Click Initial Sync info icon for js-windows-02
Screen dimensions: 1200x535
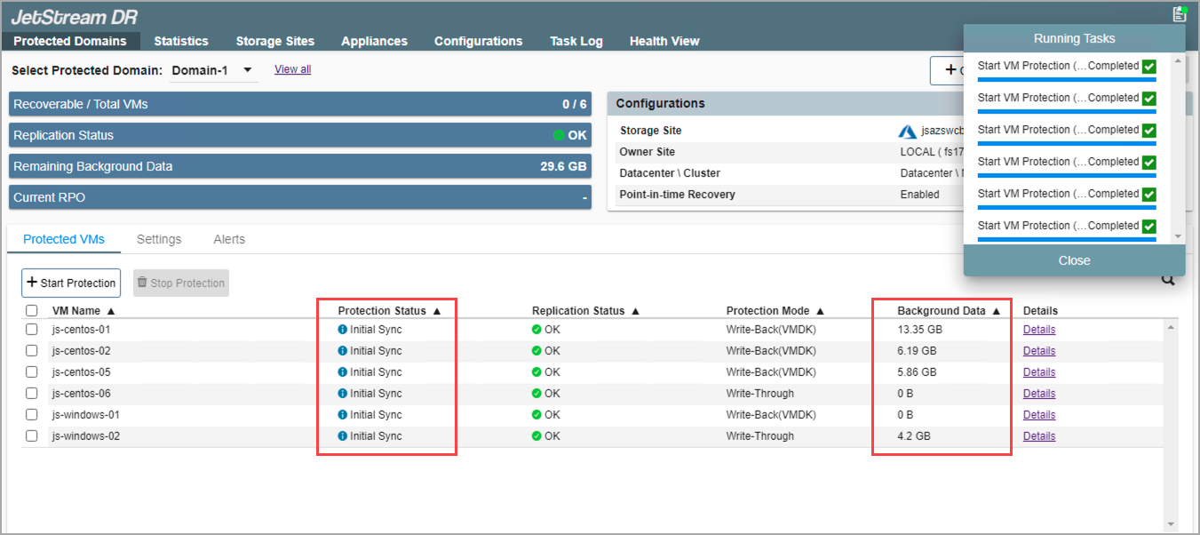click(x=343, y=436)
